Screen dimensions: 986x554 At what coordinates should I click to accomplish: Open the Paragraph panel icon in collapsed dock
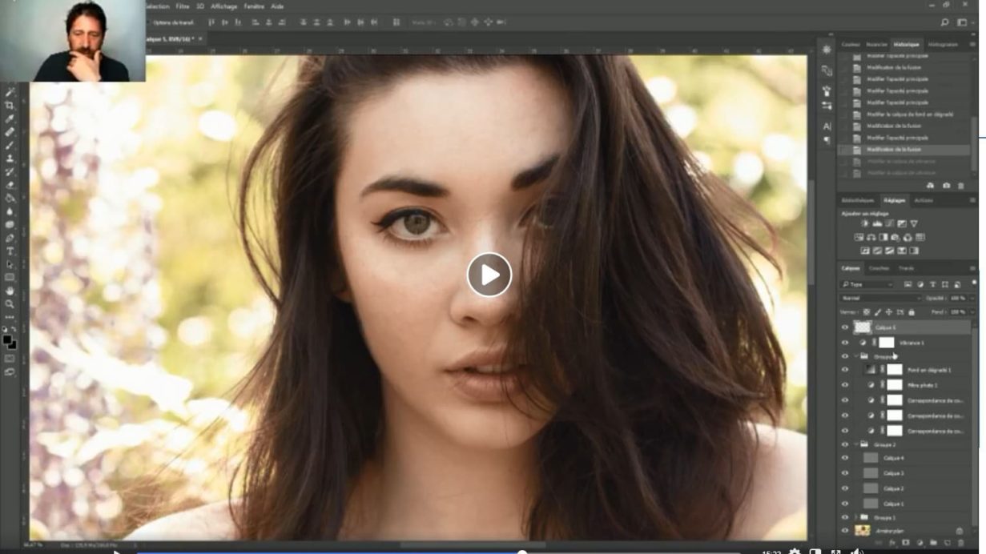click(x=827, y=141)
